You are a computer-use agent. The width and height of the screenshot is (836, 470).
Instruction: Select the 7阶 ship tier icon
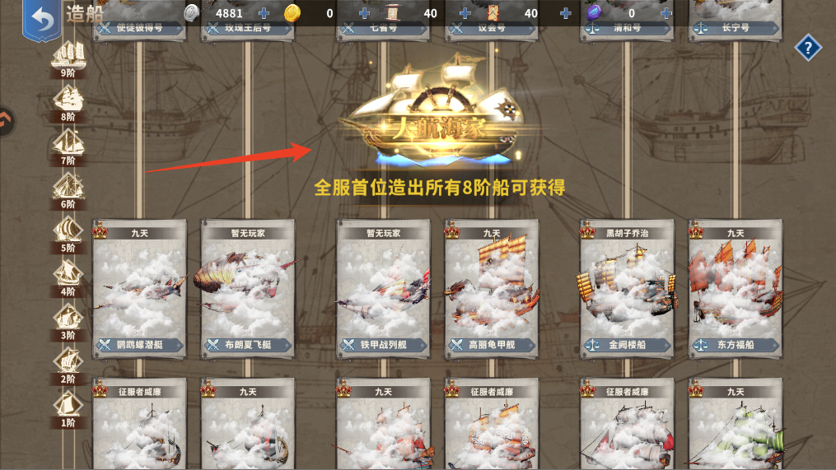pos(68,147)
